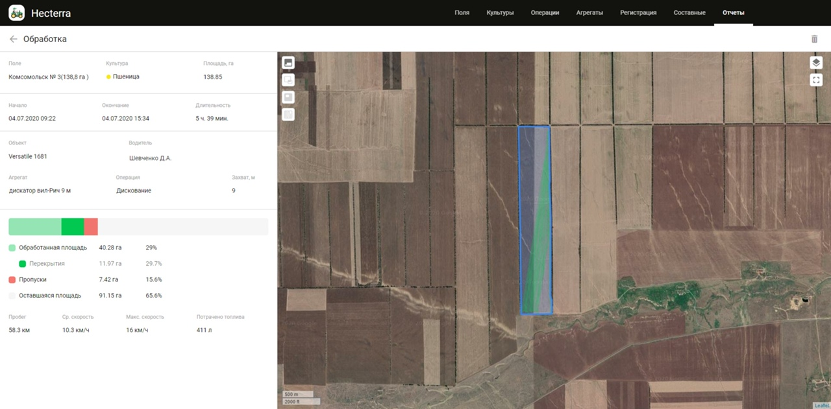
Task: Click the treated field polygon on map
Action: [x=535, y=220]
